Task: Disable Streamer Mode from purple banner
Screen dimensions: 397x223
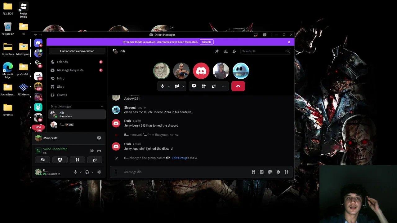Action: tap(207, 42)
